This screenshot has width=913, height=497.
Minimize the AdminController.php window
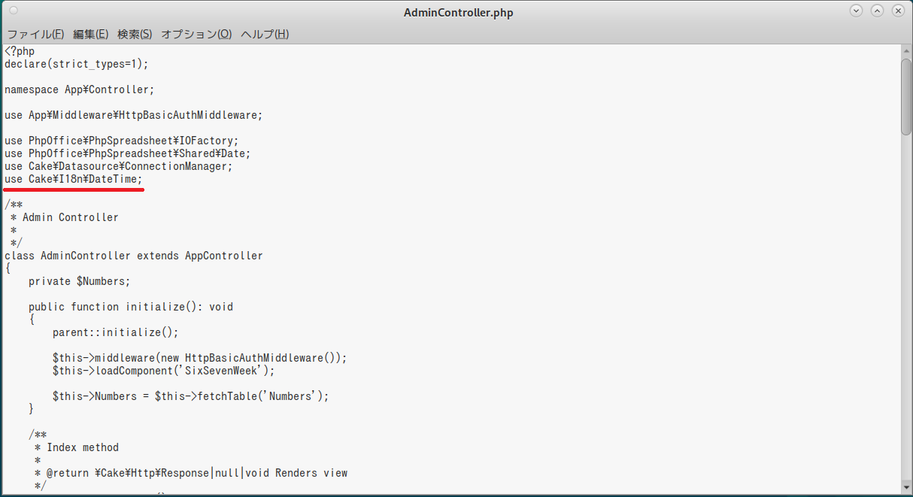[x=856, y=11]
